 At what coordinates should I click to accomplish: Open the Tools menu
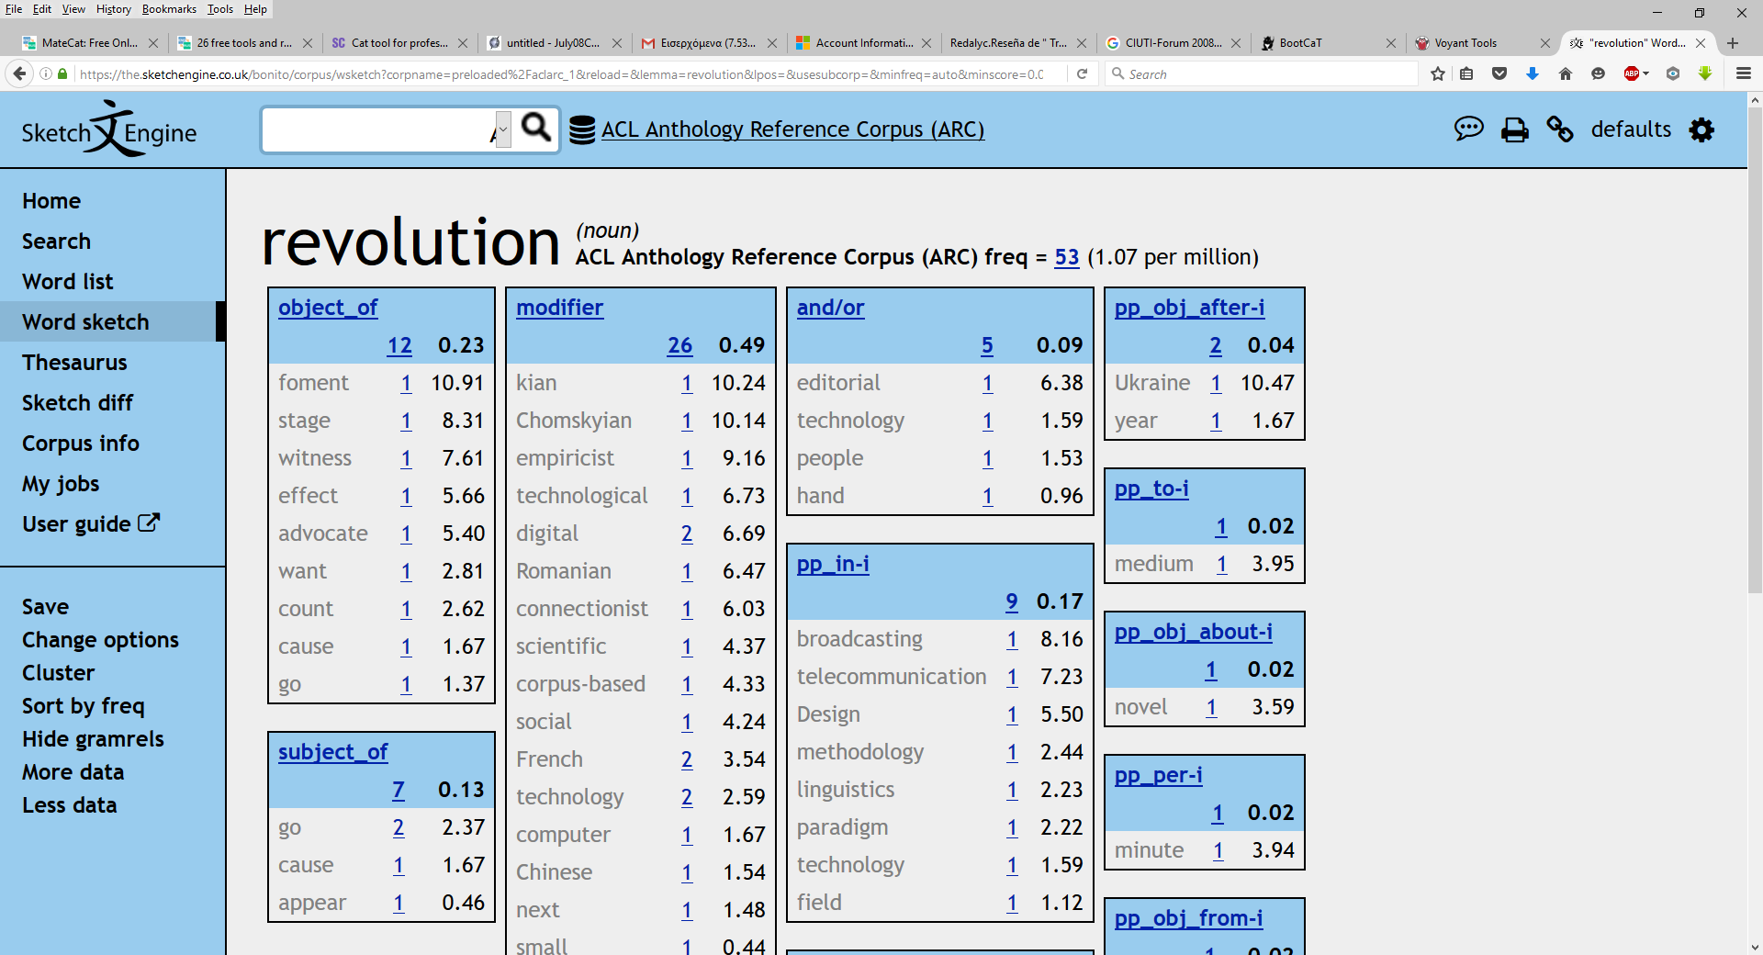pyautogui.click(x=220, y=9)
